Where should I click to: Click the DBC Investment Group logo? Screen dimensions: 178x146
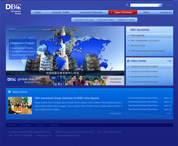click(x=13, y=9)
